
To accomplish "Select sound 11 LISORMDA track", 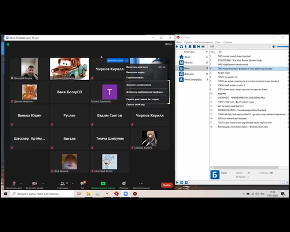I will 249,97.
